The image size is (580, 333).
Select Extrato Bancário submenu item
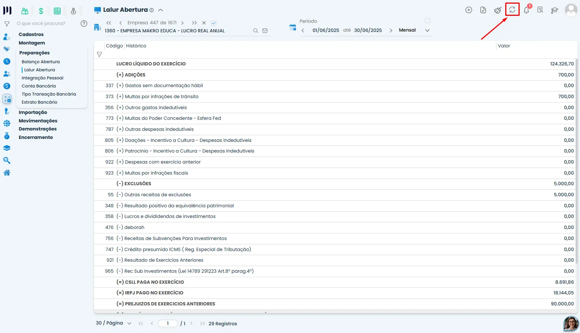coord(39,102)
